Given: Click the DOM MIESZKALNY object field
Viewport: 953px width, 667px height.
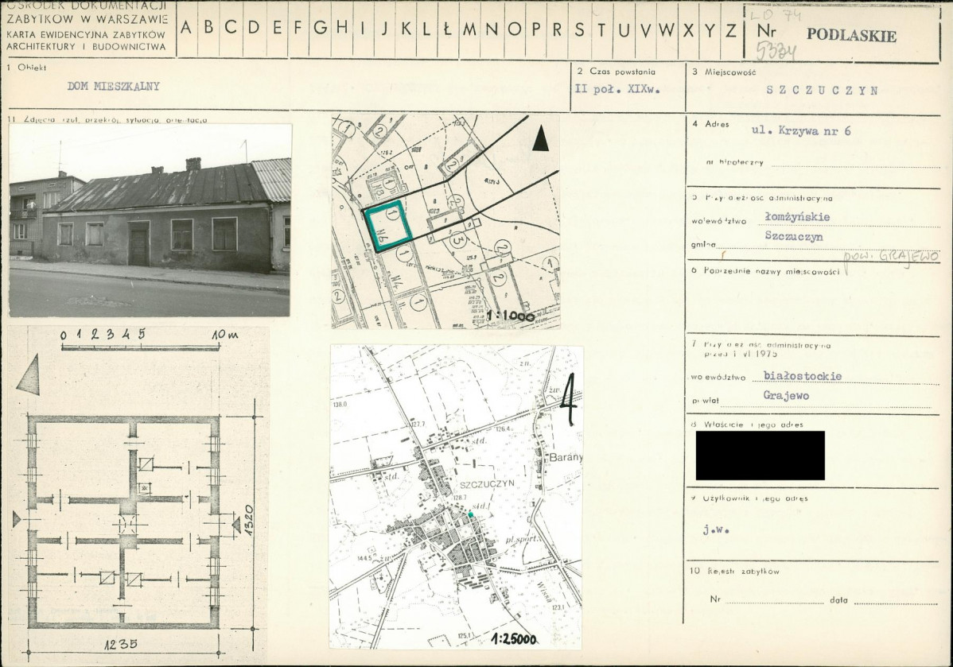Looking at the screenshot, I should tap(105, 87).
